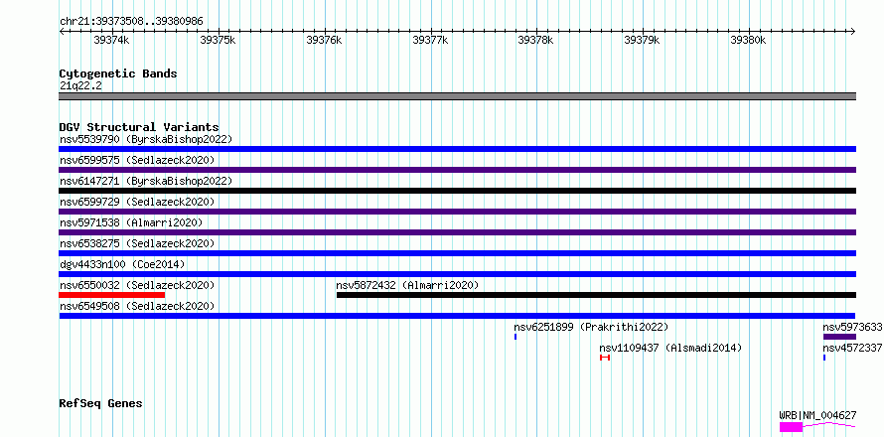Click the nsv4572337 variant label

pos(852,348)
